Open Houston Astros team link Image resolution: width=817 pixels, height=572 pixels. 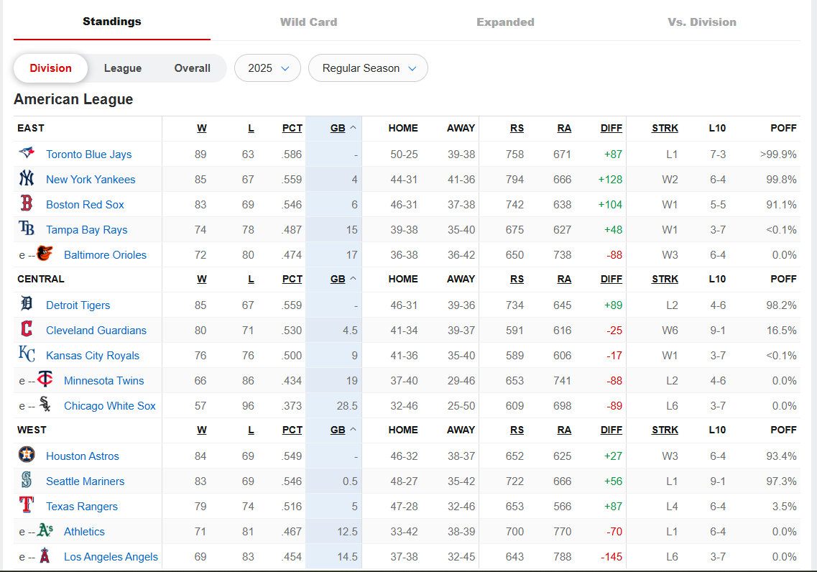(83, 456)
